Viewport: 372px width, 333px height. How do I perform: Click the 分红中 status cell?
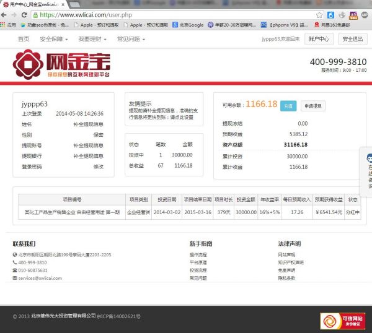(x=353, y=212)
